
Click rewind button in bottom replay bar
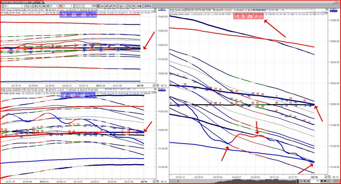click(305, 181)
